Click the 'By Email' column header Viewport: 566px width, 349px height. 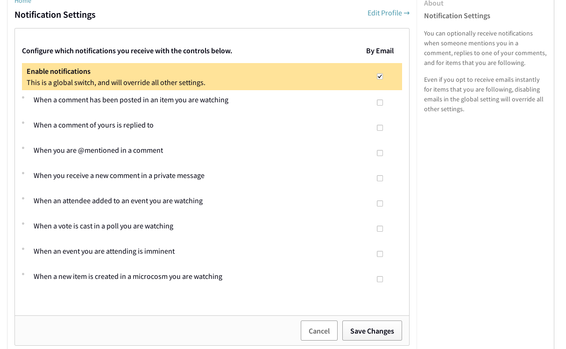click(x=380, y=51)
